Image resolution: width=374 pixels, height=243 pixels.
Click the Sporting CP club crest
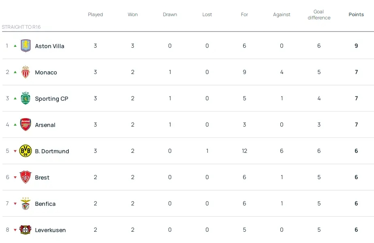click(x=26, y=98)
